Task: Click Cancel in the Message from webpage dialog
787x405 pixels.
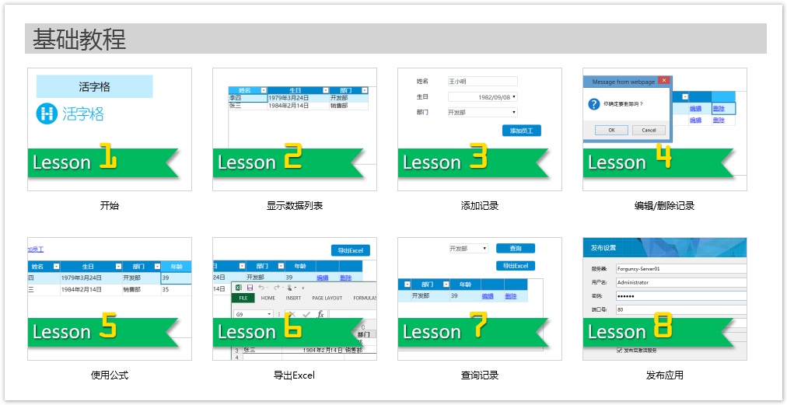Action: pyautogui.click(x=649, y=130)
